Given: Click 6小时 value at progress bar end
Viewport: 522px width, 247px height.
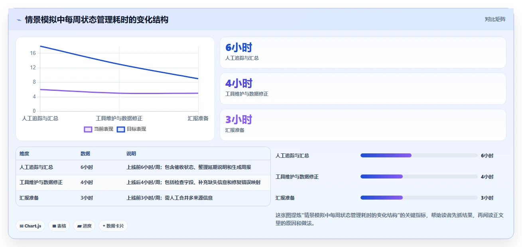Looking at the screenshot, I should [487, 156].
